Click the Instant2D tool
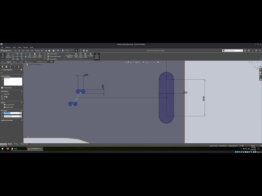The height and width of the screenshot is (196, 262). tap(90, 55)
